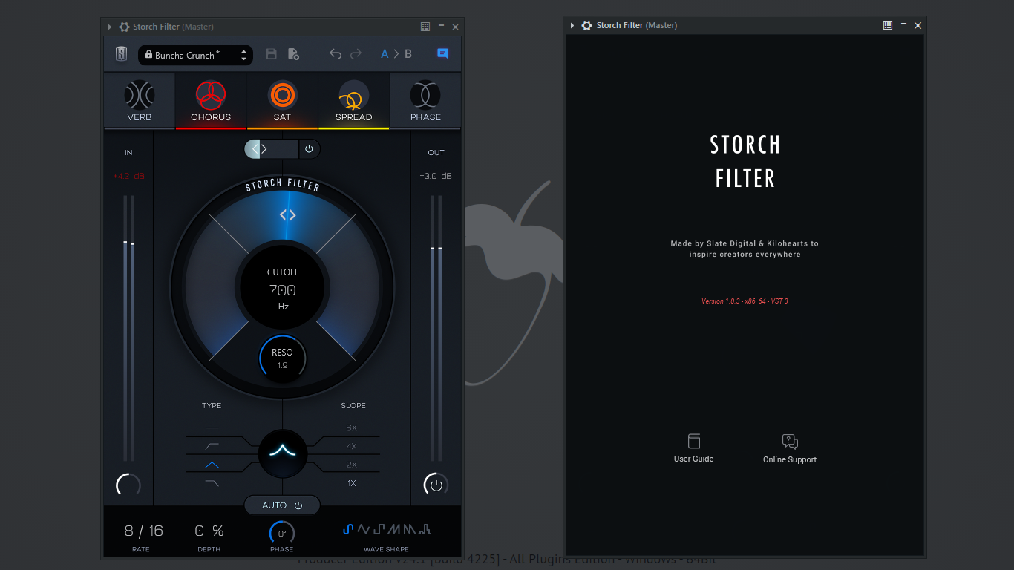Open the right window's grid preset icon

pos(888,25)
